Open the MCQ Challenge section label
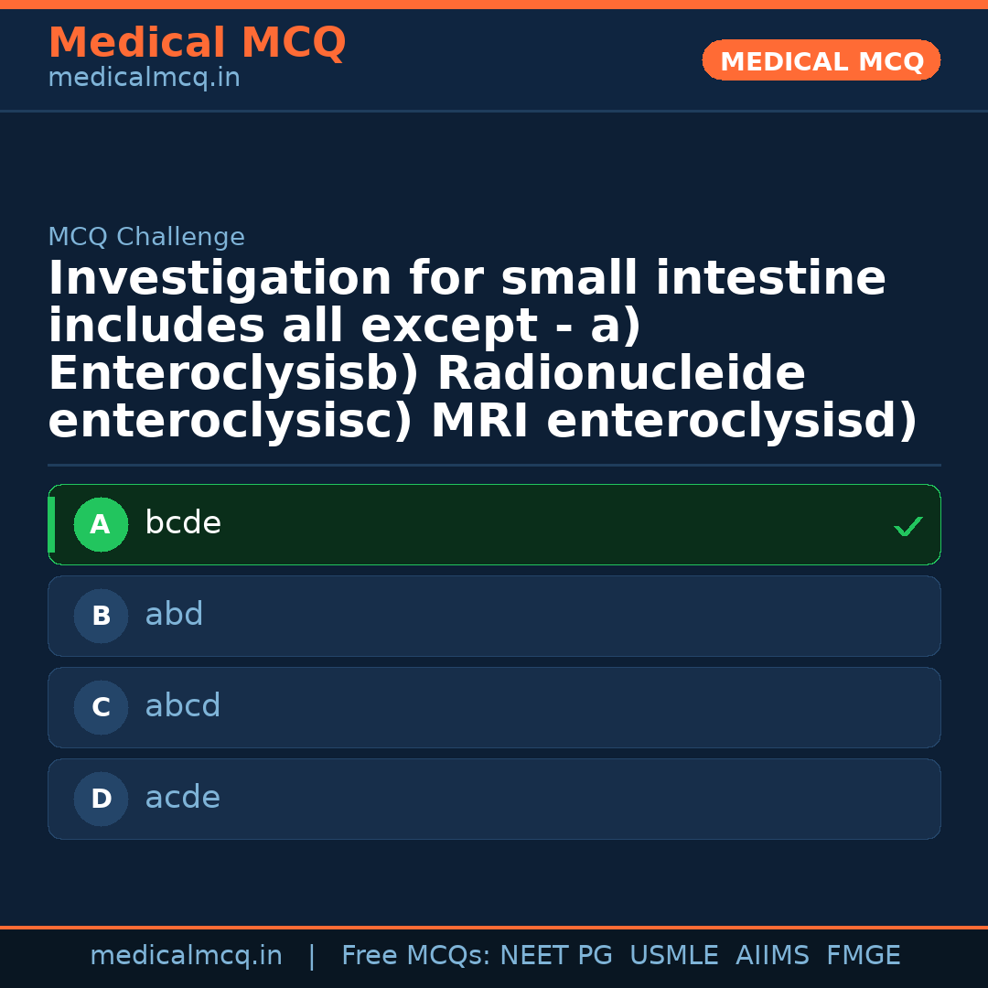Viewport: 988px width, 988px height. pos(146,236)
